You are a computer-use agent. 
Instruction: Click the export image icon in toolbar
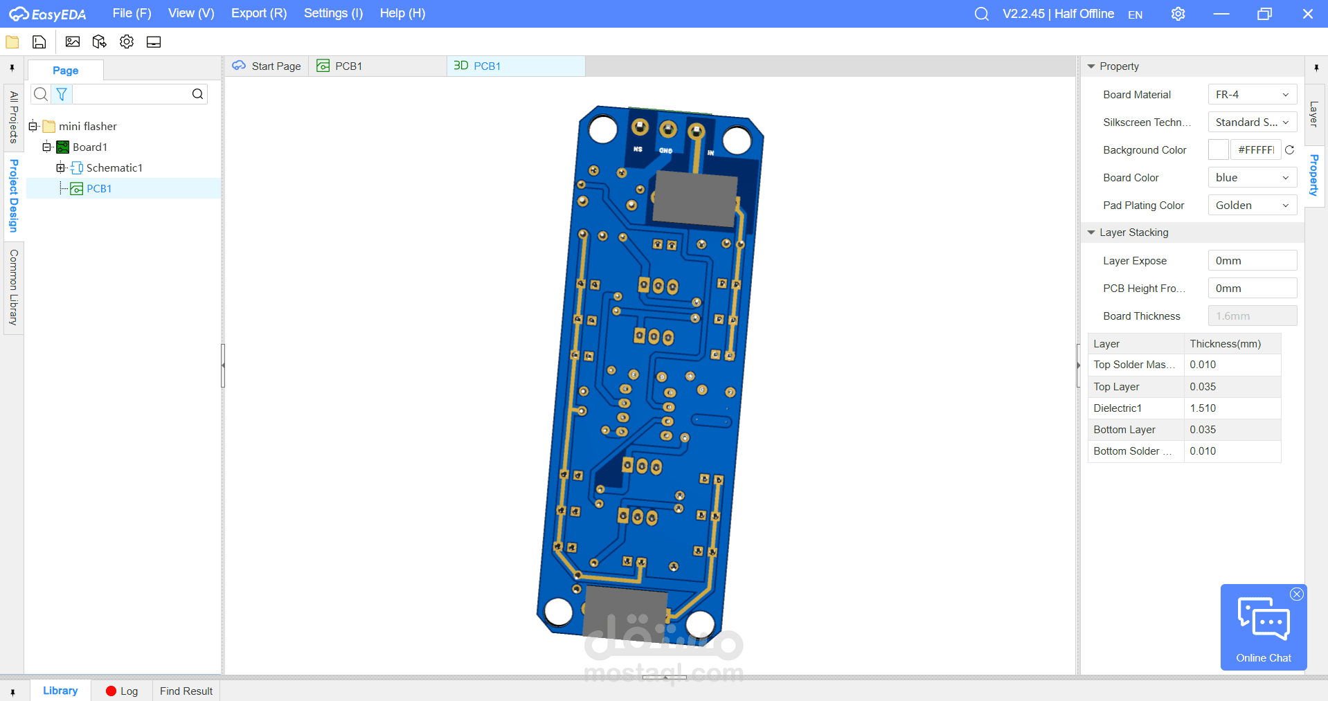73,42
